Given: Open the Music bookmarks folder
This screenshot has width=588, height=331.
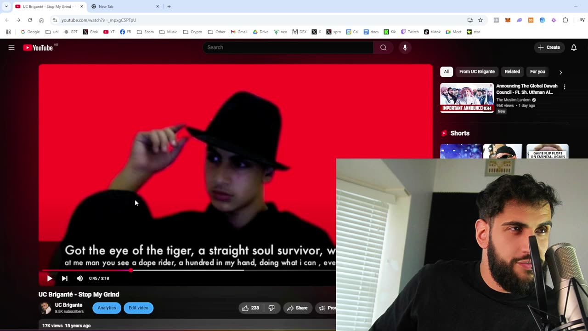Looking at the screenshot, I should 168,32.
